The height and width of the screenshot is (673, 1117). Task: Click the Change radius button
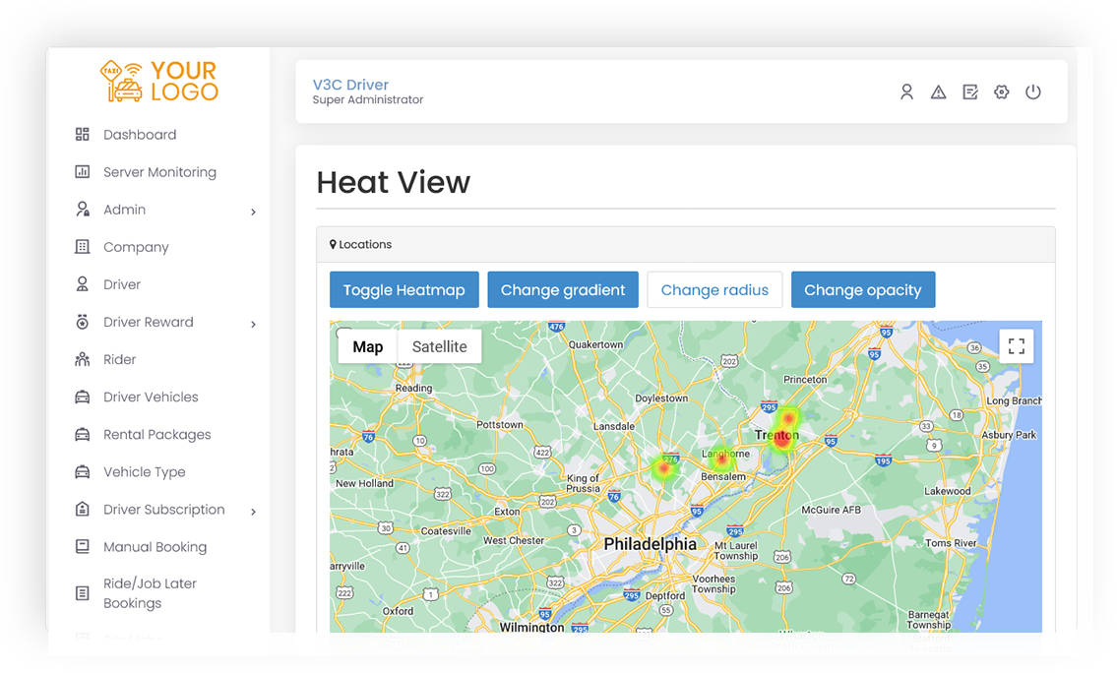tap(714, 290)
